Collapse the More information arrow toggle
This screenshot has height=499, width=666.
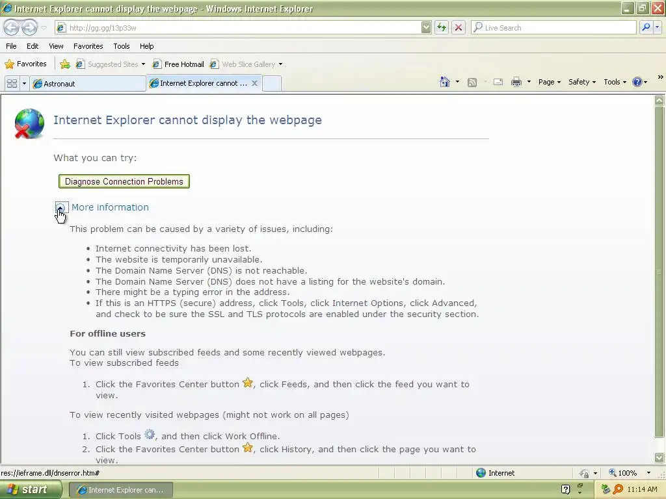tap(60, 207)
